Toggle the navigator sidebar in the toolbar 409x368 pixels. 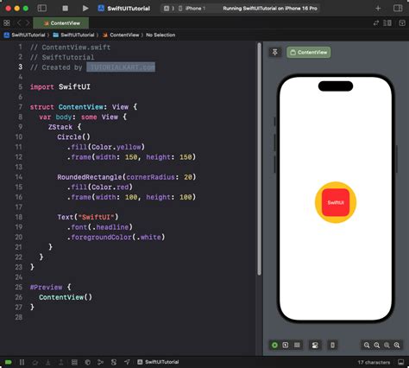pyautogui.click(x=42, y=9)
